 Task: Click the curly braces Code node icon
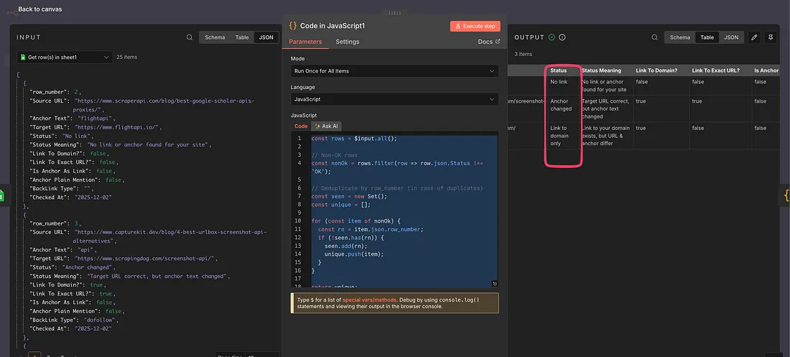pos(293,25)
